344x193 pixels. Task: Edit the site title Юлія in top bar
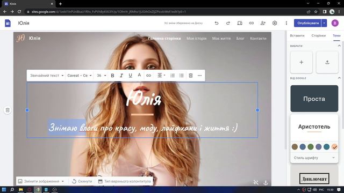pos(24,23)
